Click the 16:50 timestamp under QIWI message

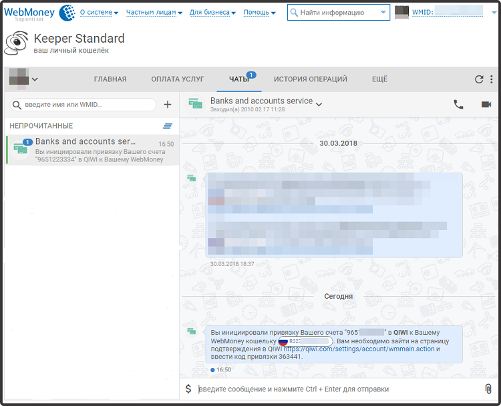224,369
